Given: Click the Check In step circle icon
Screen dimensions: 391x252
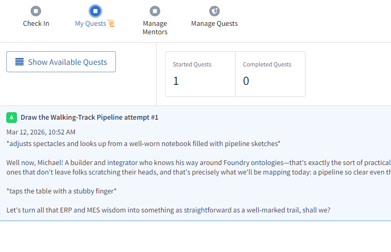Looking at the screenshot, I should 36,11.
